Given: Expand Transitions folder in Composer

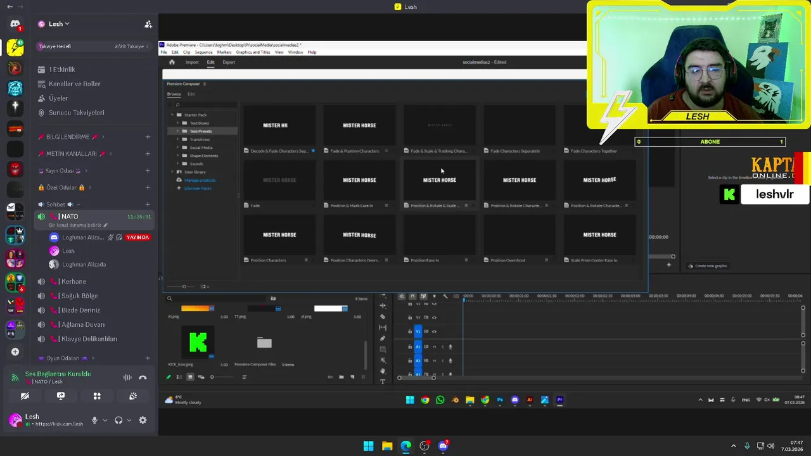Looking at the screenshot, I should click(177, 139).
